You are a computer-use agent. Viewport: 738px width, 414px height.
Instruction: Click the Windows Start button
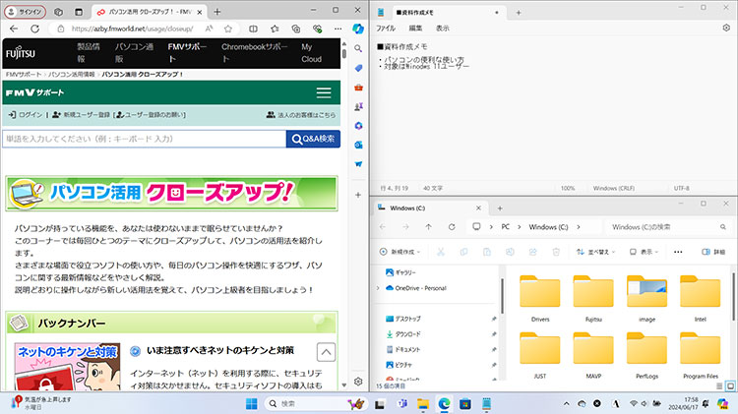(x=251, y=403)
